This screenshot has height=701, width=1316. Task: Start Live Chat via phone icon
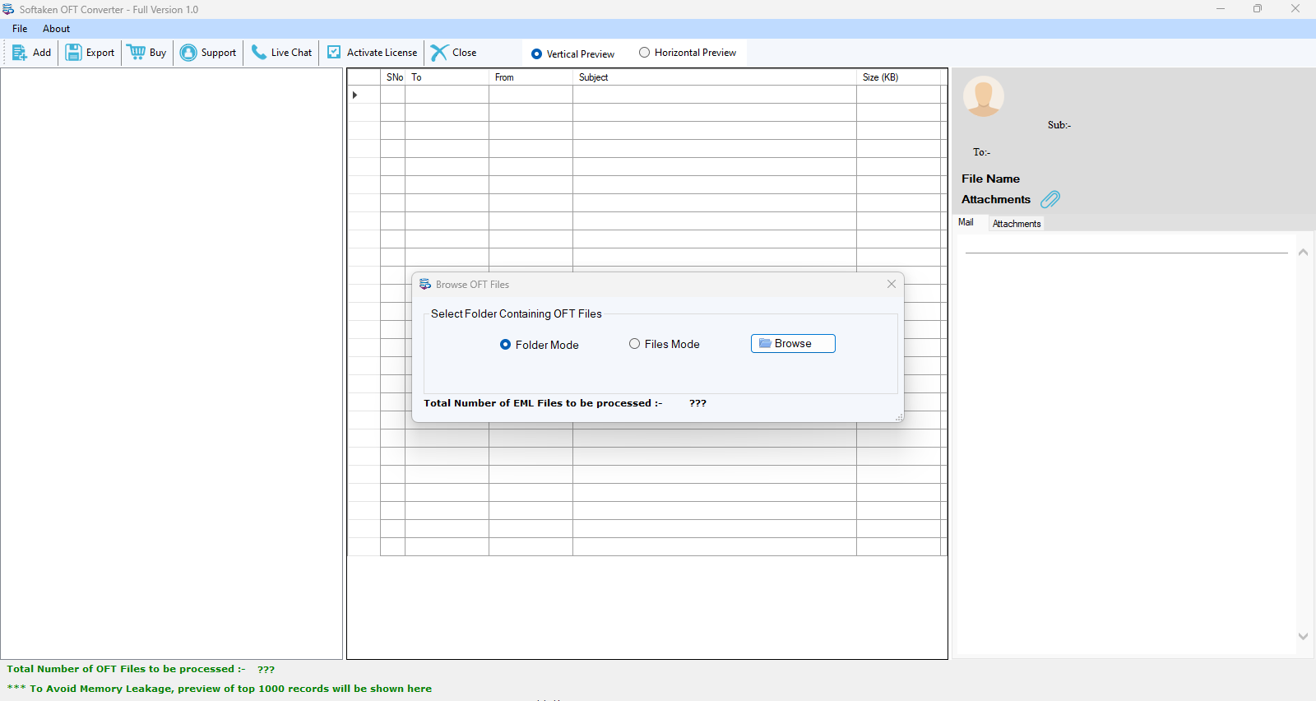coord(259,53)
